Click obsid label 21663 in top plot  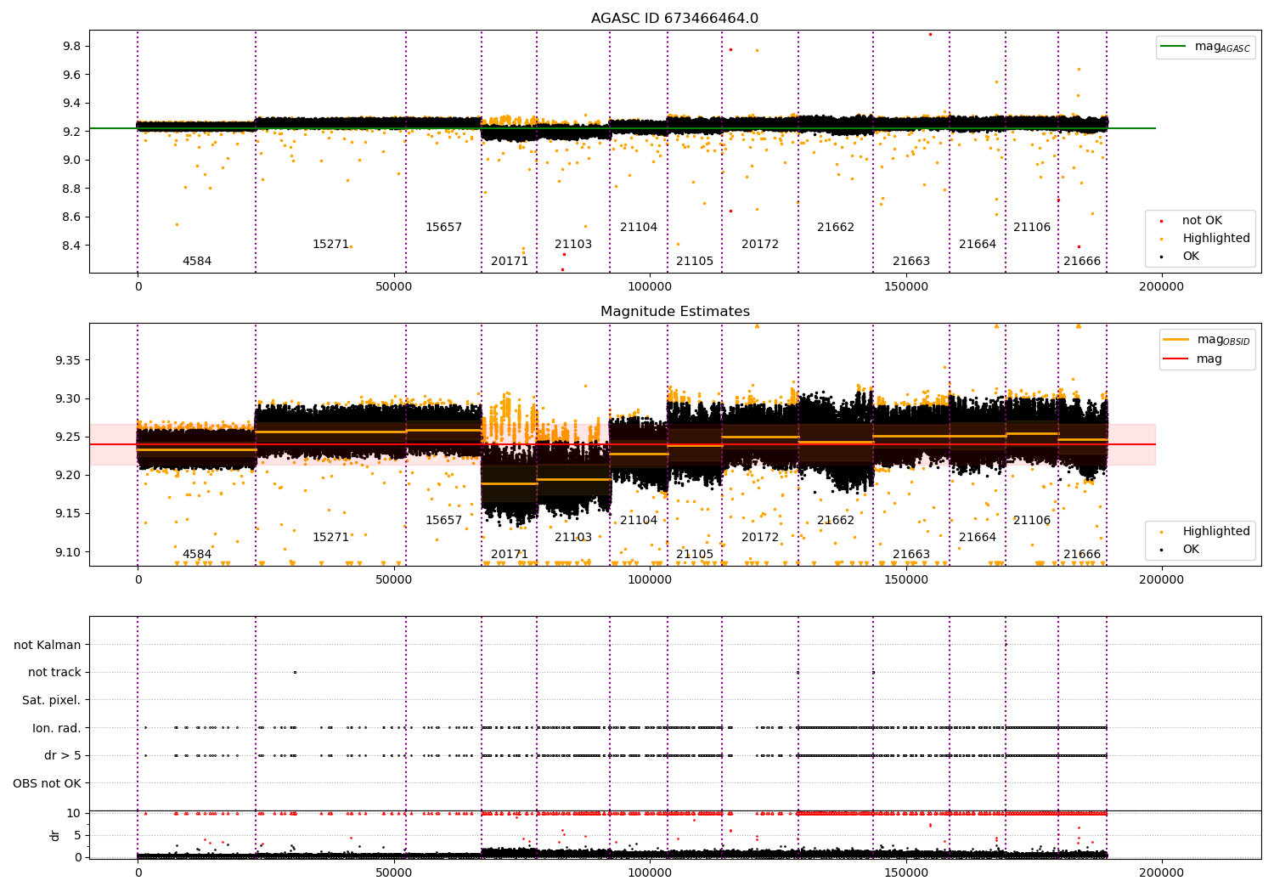tap(911, 261)
